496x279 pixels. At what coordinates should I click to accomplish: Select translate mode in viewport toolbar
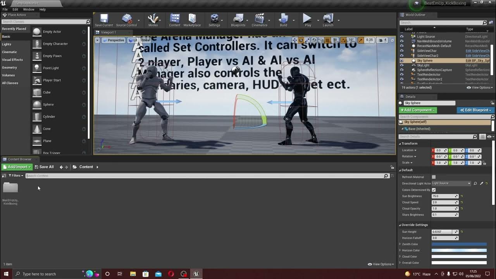[294, 40]
